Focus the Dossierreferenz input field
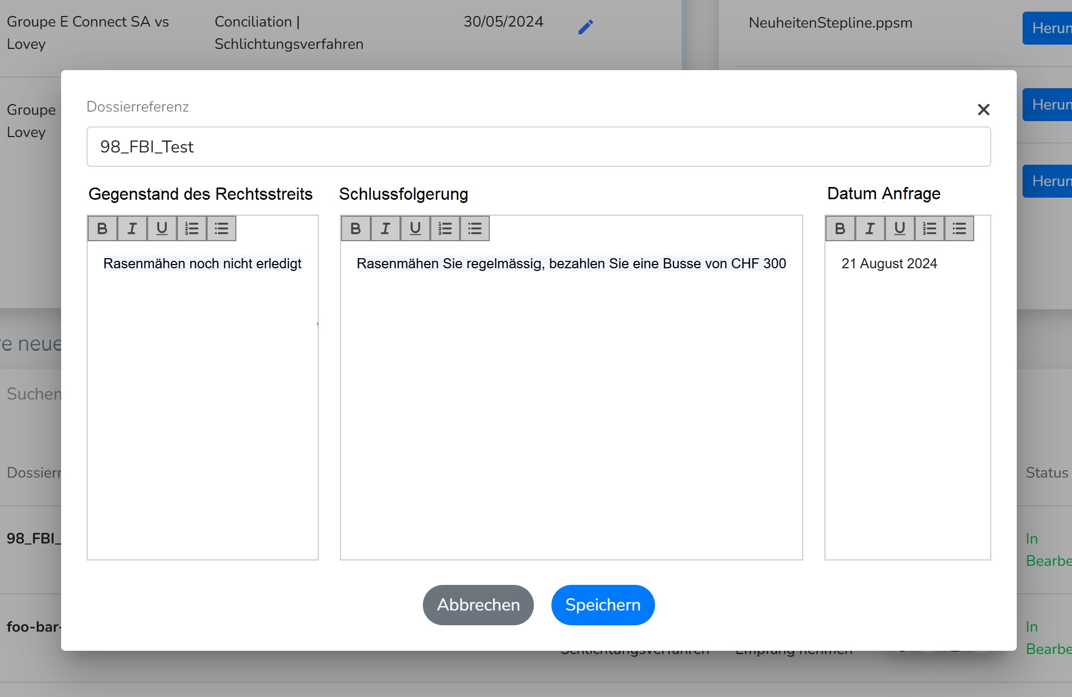 tap(539, 147)
